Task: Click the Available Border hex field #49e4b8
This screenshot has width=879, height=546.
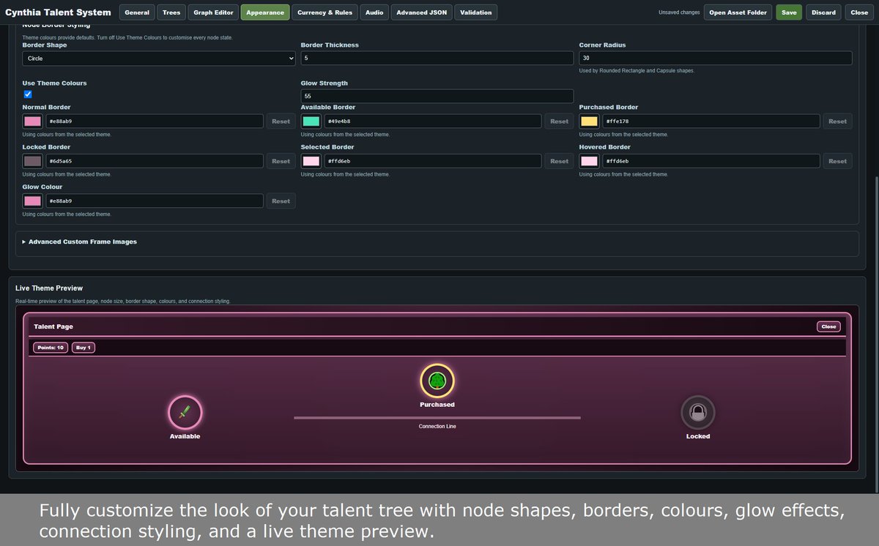Action: point(433,121)
